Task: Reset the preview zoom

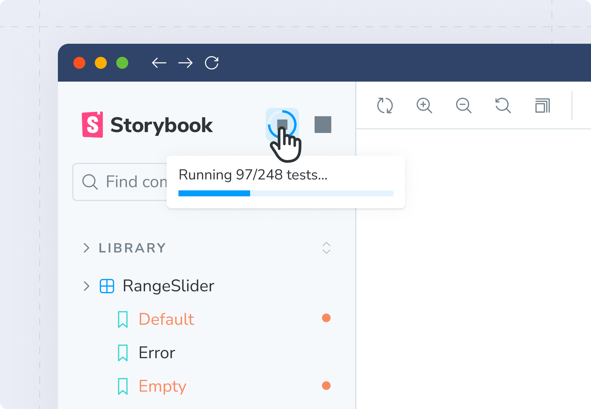Action: pos(503,106)
